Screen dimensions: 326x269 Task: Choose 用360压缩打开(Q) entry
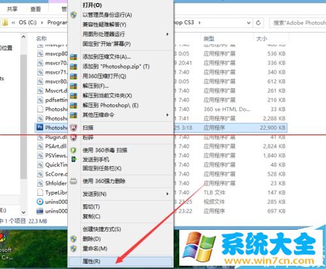click(x=104, y=76)
